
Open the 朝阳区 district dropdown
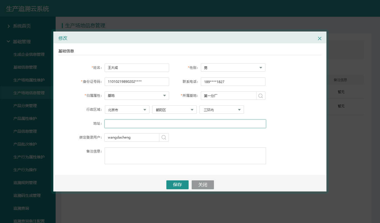pyautogui.click(x=174, y=110)
